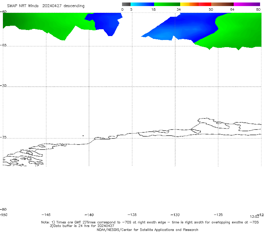The image size is (264, 232).
Task: Click the latitude label '-70'
Action: tap(3, 85)
